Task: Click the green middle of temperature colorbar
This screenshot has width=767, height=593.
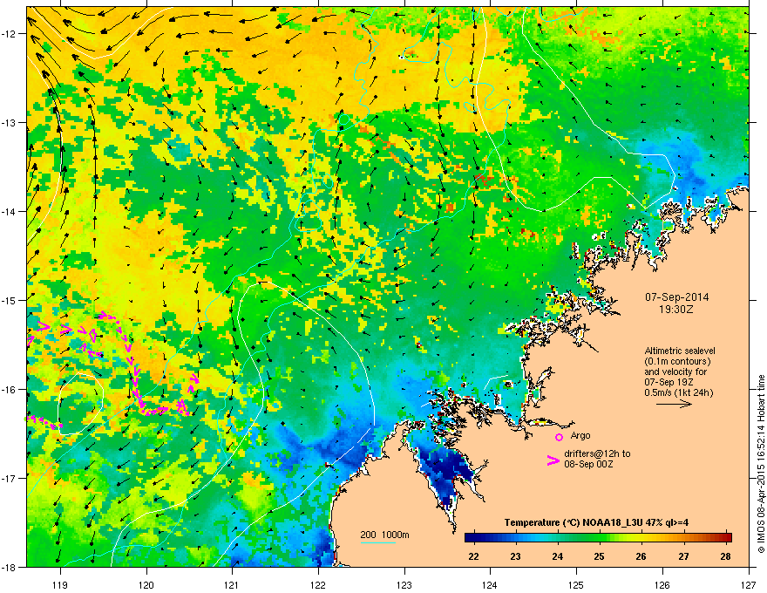Action: coord(598,538)
